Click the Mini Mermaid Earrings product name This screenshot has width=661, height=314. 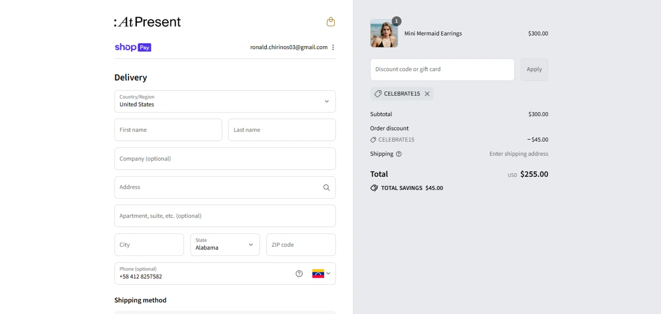433,33
